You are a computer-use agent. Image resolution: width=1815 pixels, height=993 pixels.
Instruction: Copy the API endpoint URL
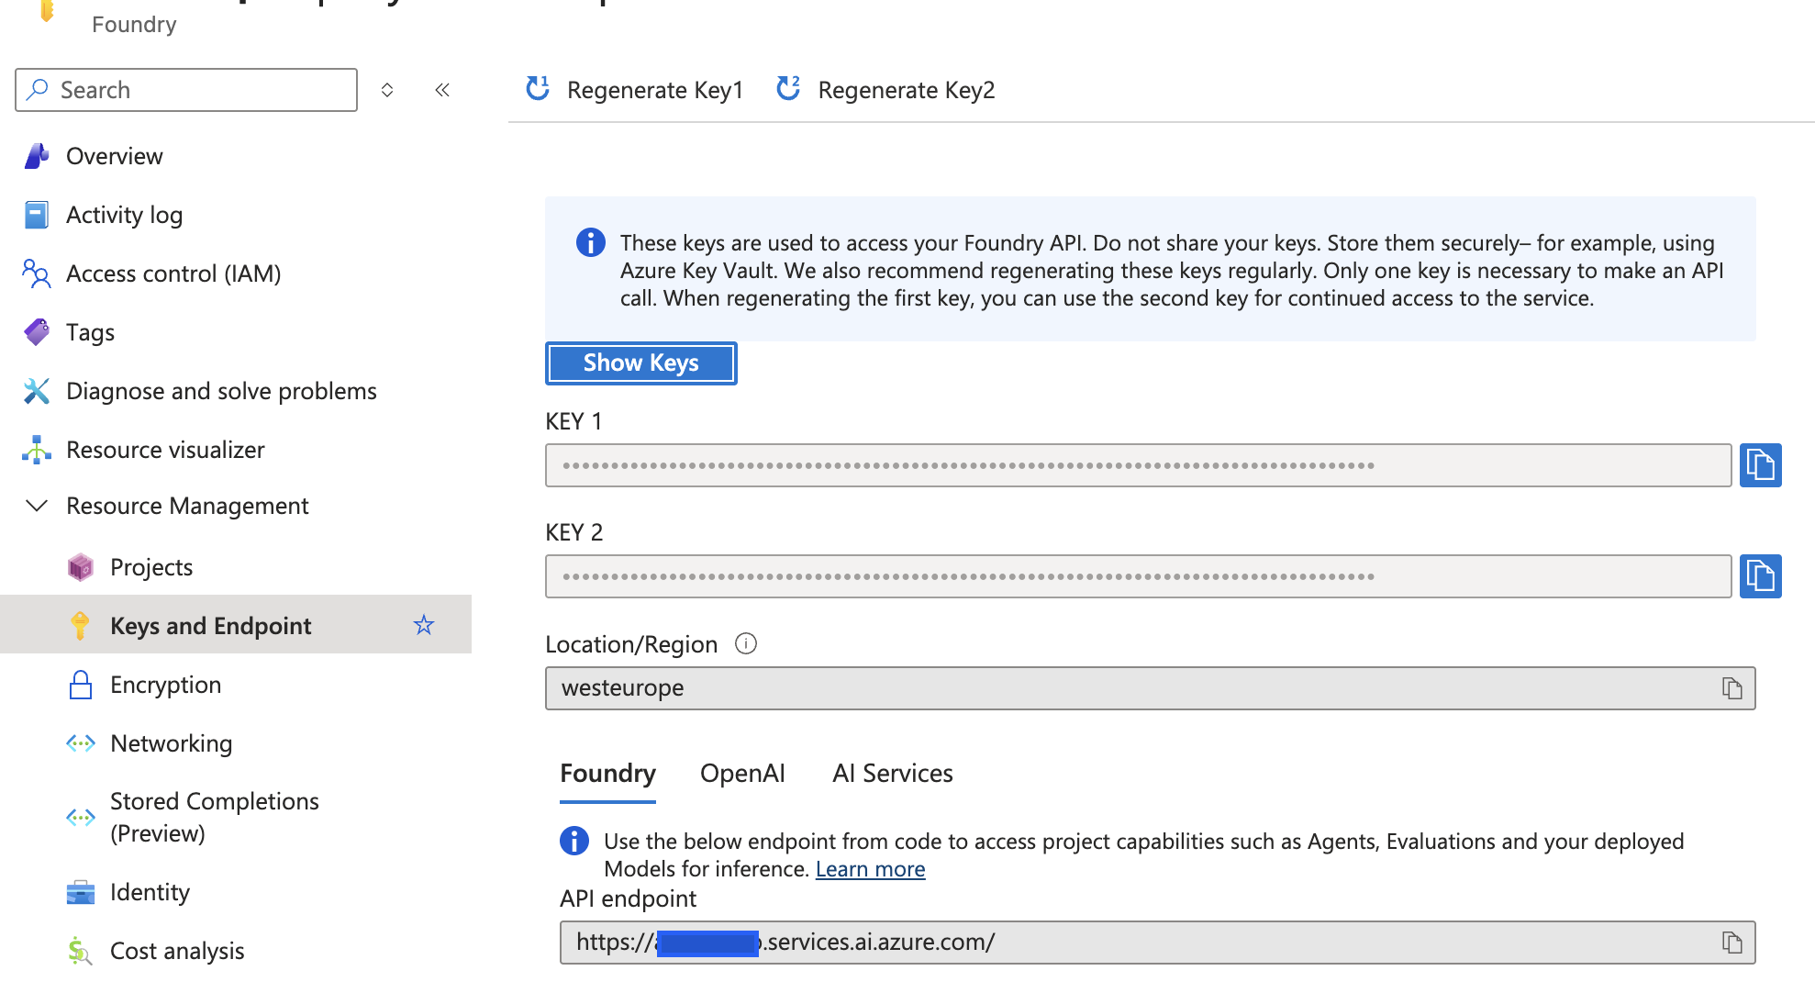[1731, 942]
